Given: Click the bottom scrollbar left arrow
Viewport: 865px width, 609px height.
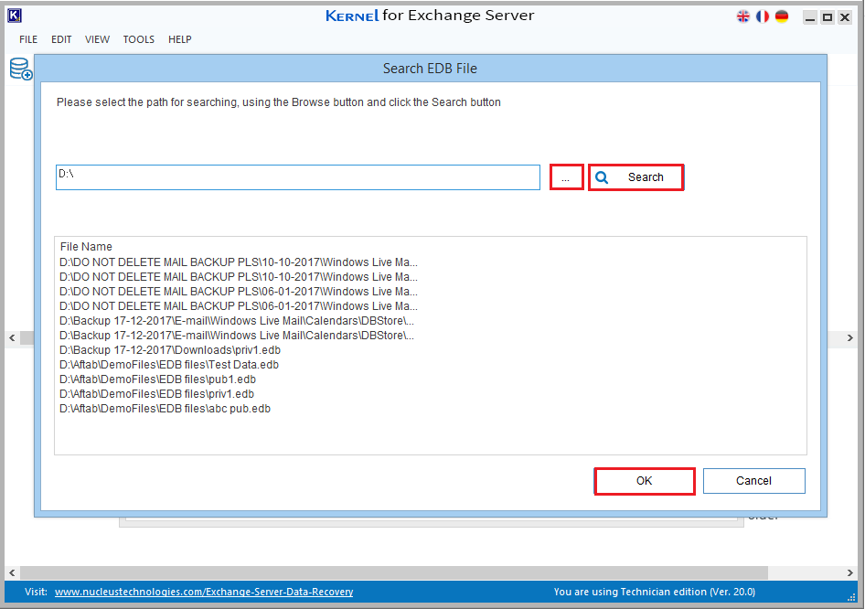Looking at the screenshot, I should 12,572.
